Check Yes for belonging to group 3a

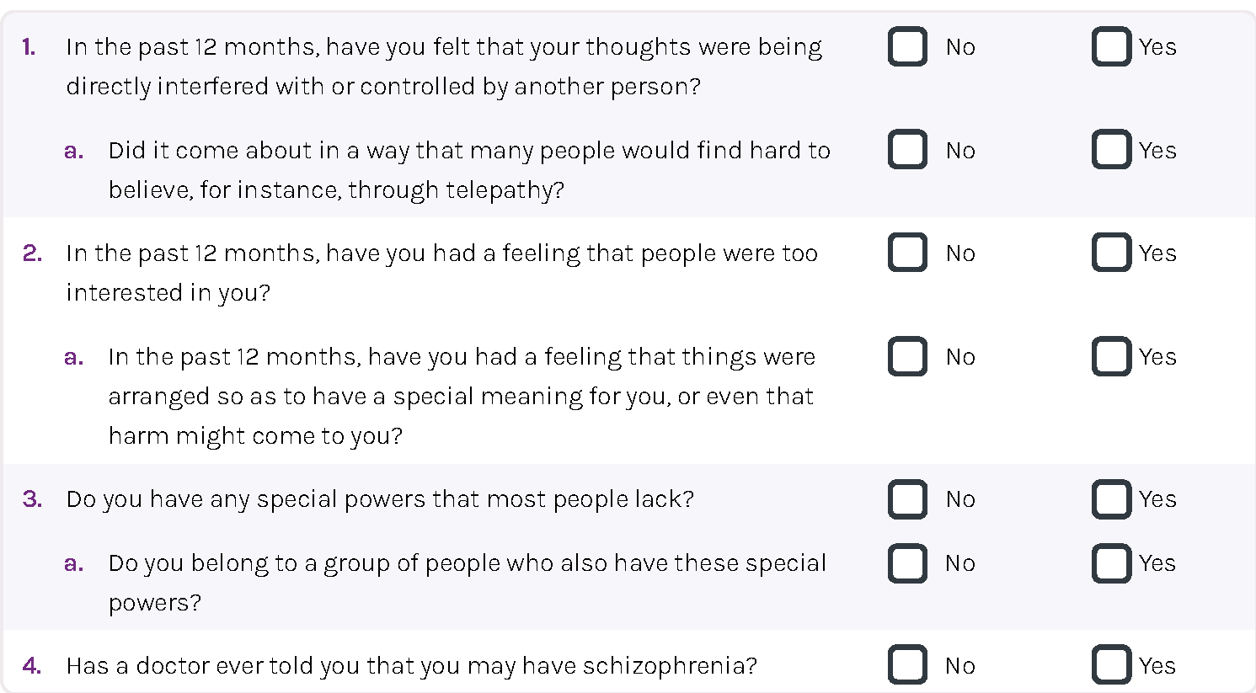[x=1111, y=562]
